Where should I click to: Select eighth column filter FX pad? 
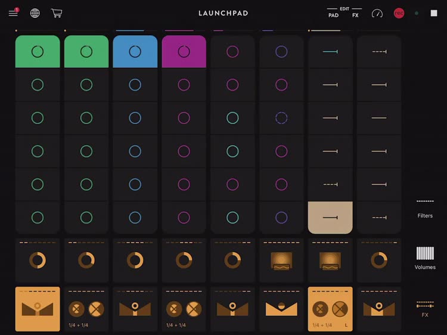coord(379,309)
